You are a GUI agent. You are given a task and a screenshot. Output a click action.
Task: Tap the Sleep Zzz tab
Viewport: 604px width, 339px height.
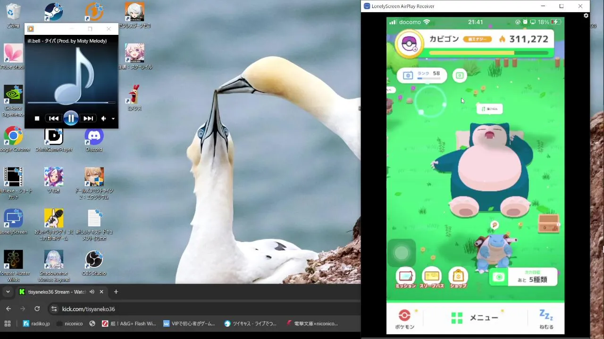546,319
